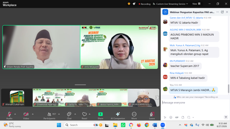Expand audio options arrow next to Audio
Viewport: 230px width, 129px height.
[x=15, y=114]
